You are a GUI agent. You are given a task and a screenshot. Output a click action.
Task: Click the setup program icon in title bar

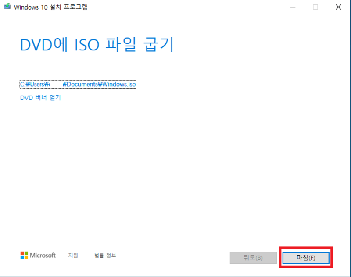[x=7, y=7]
